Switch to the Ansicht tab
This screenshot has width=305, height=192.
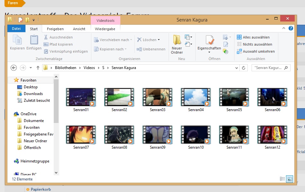point(79,29)
